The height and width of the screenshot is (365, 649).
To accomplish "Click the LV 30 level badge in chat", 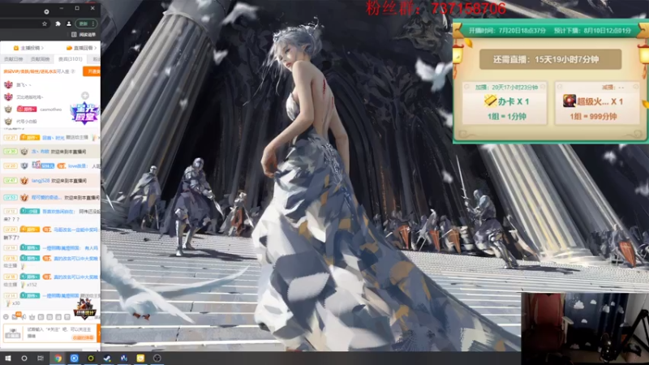I will pos(10,152).
